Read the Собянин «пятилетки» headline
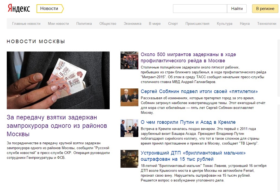Screen dimensions: 280x192 [199, 91]
